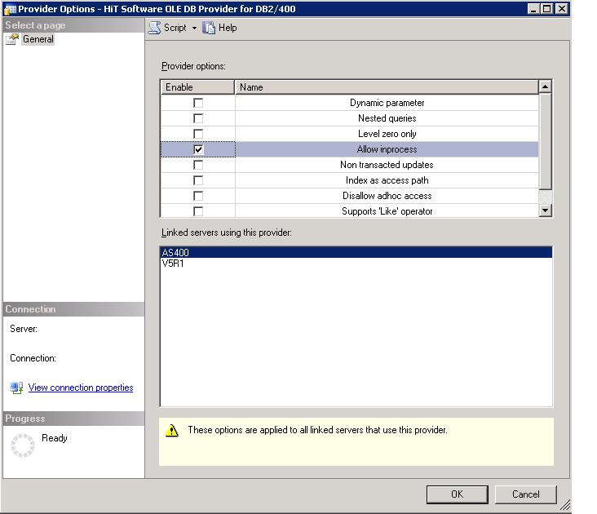Click the Help toolbar icon
This screenshot has width=597, height=514.
point(209,28)
